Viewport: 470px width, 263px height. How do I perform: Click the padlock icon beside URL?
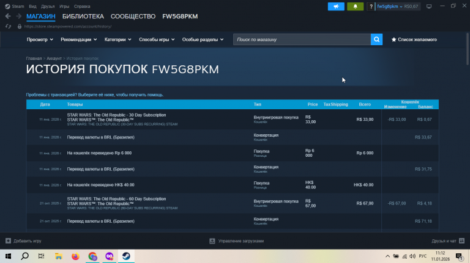pos(20,26)
